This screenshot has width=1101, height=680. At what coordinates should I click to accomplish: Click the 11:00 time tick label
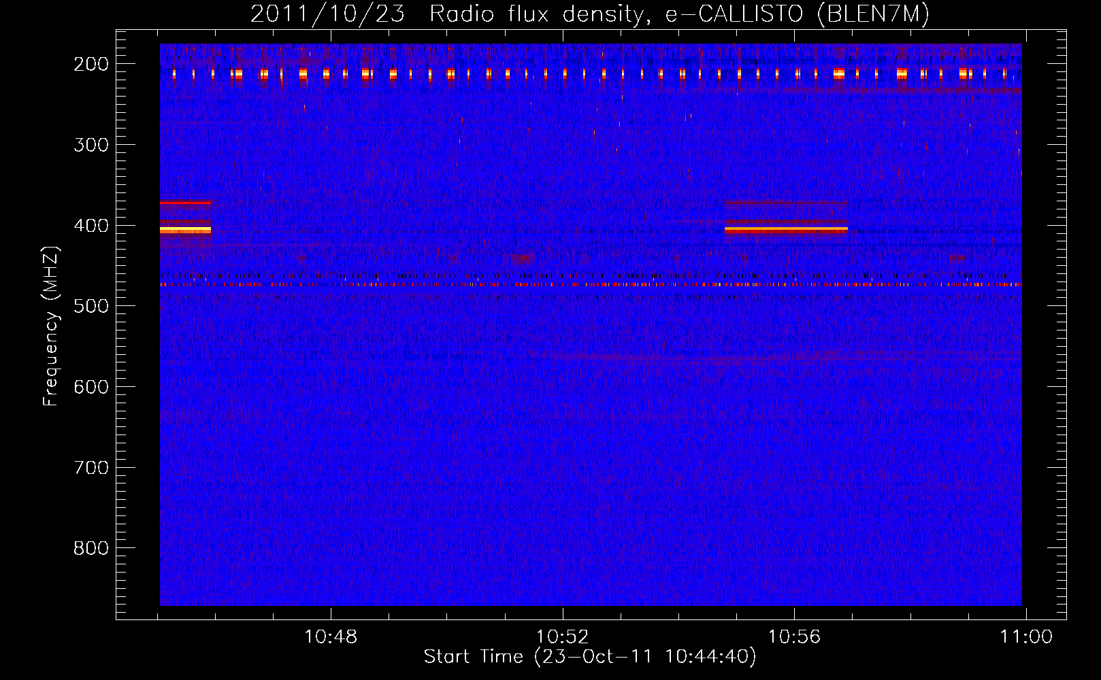[1025, 637]
